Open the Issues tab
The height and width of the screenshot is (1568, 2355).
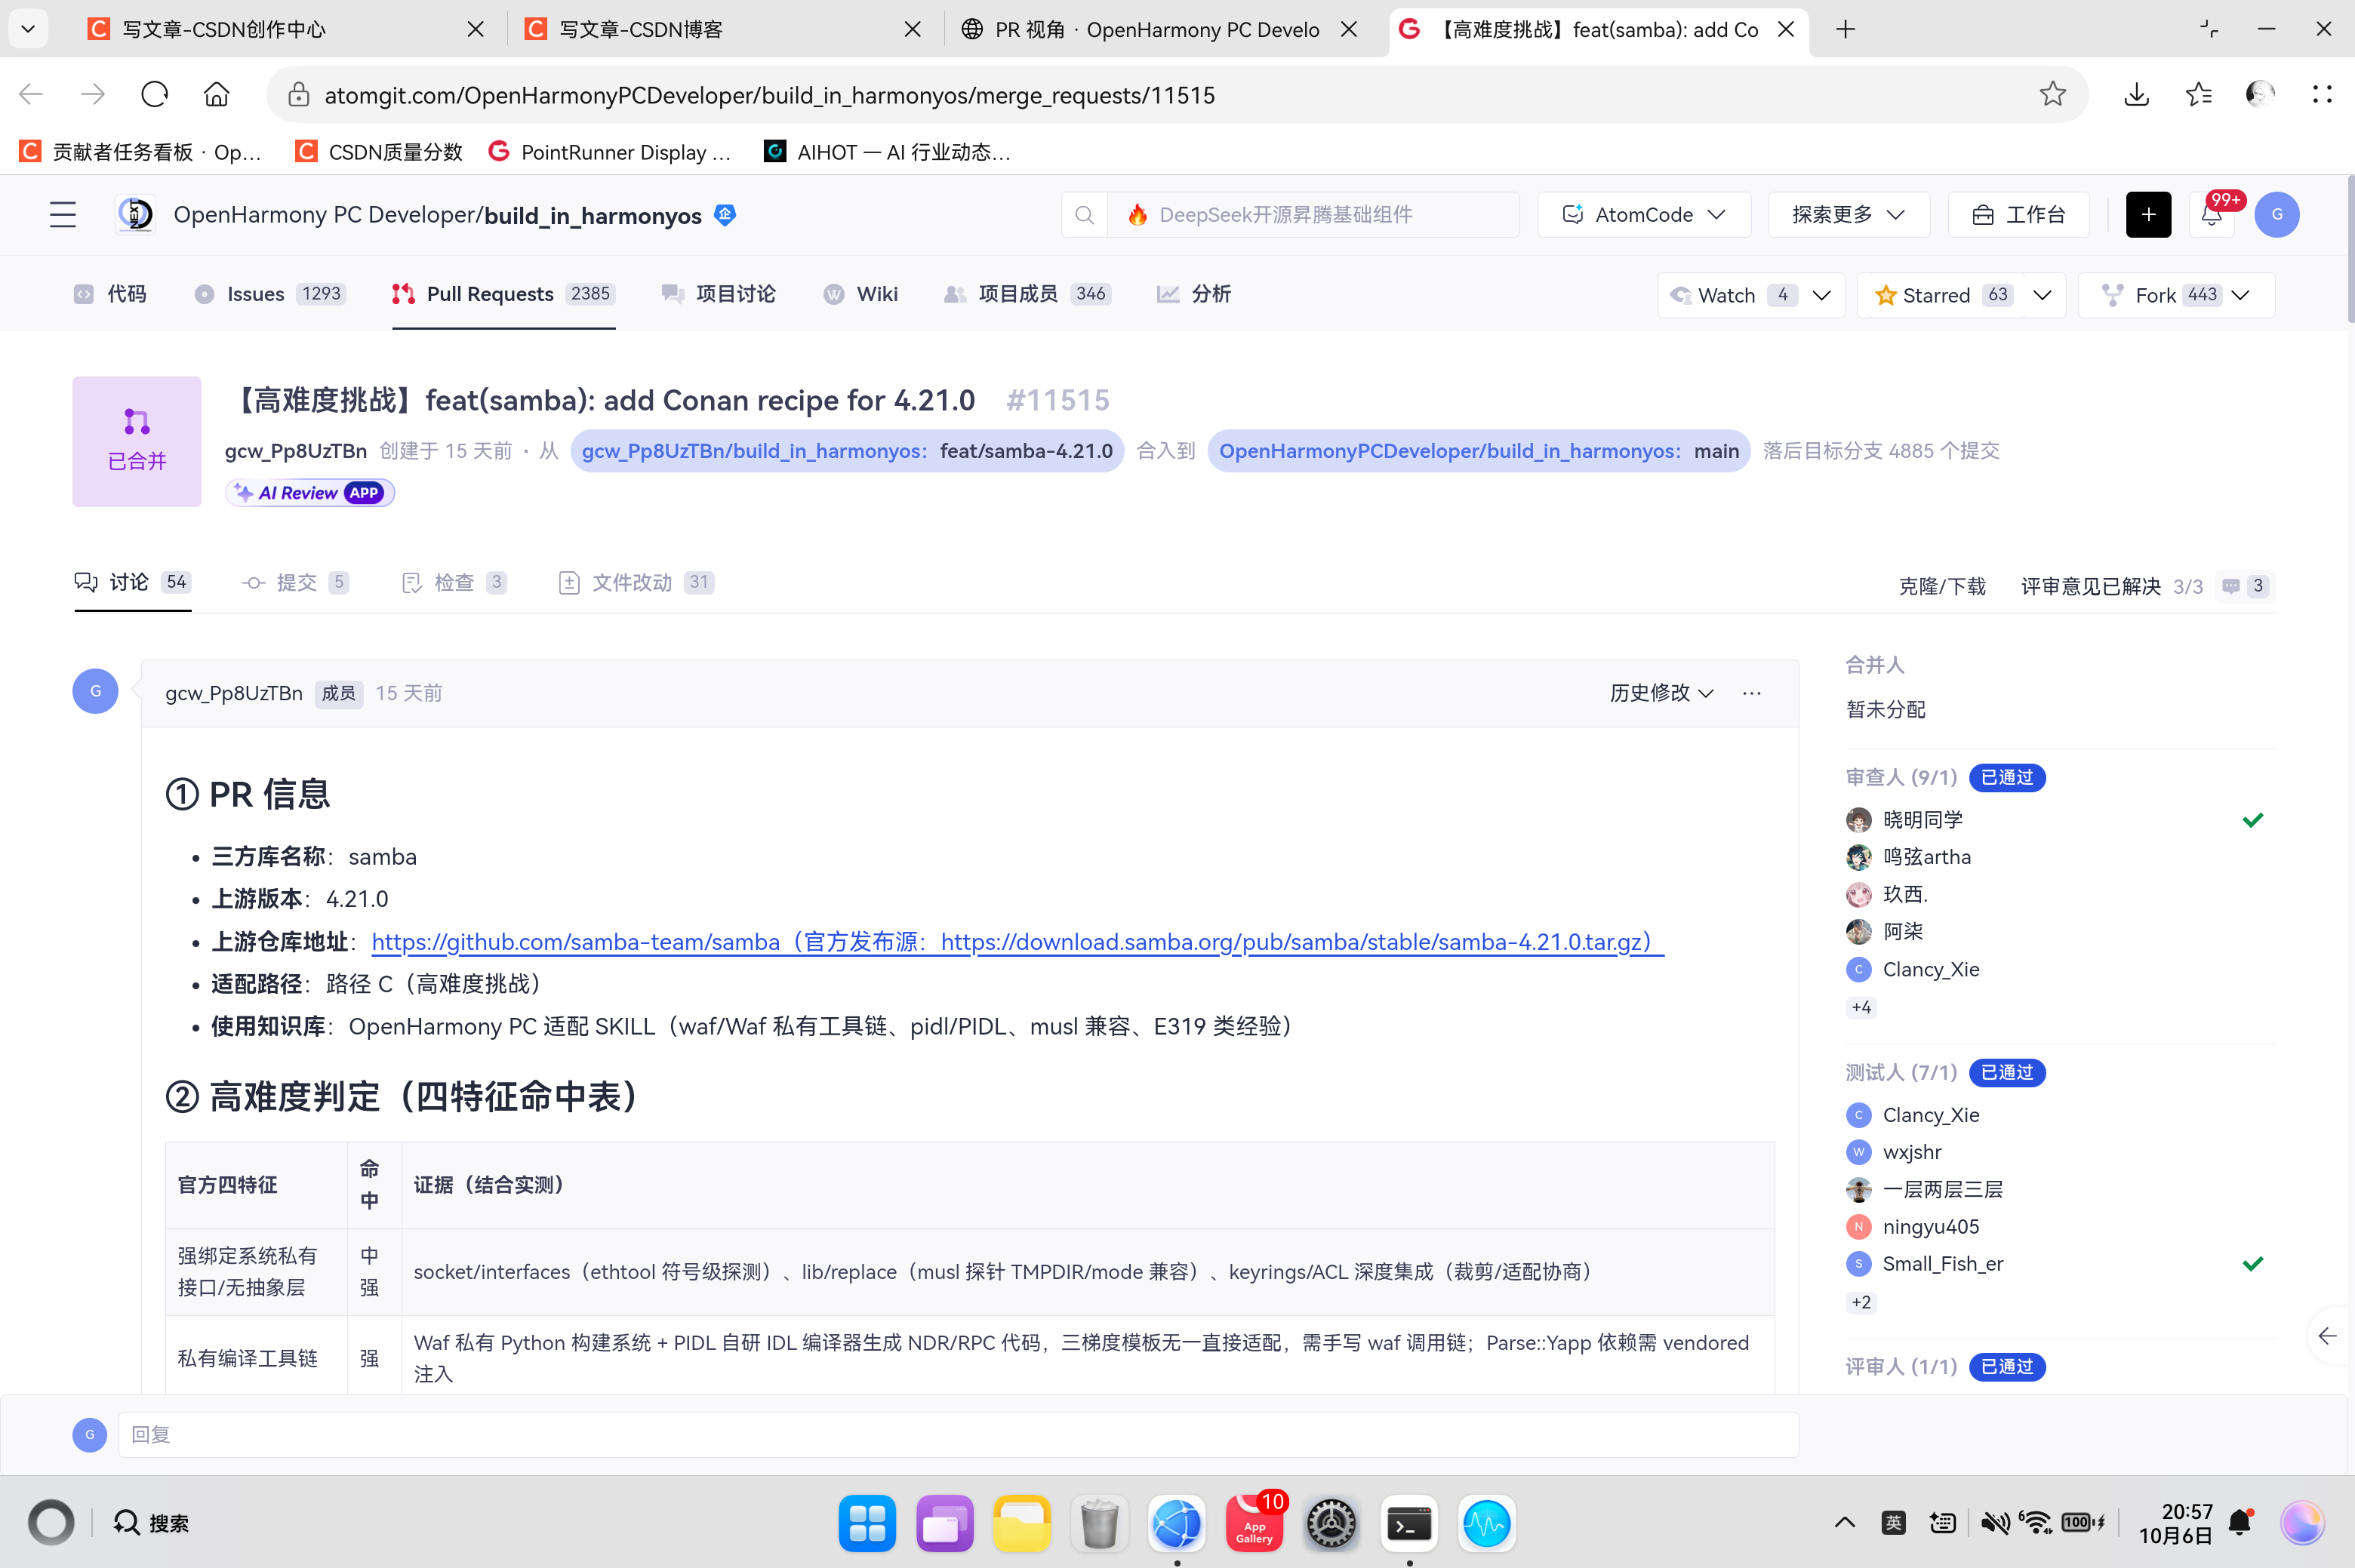tap(270, 294)
